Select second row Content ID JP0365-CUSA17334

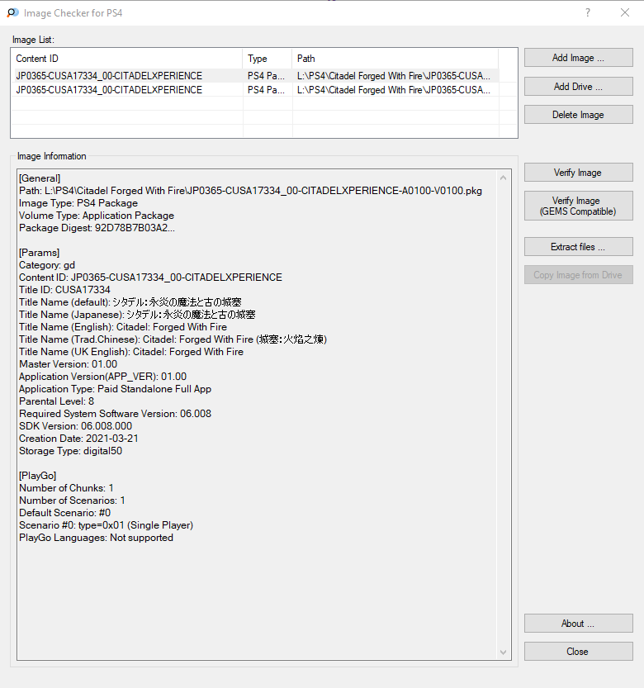[109, 90]
